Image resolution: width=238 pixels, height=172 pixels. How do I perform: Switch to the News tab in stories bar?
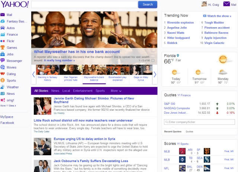click(55, 91)
